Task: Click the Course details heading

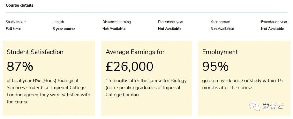Action: coord(20,5)
